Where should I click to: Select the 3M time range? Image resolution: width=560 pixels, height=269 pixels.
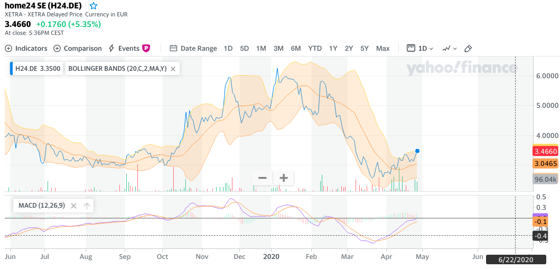pyautogui.click(x=278, y=48)
